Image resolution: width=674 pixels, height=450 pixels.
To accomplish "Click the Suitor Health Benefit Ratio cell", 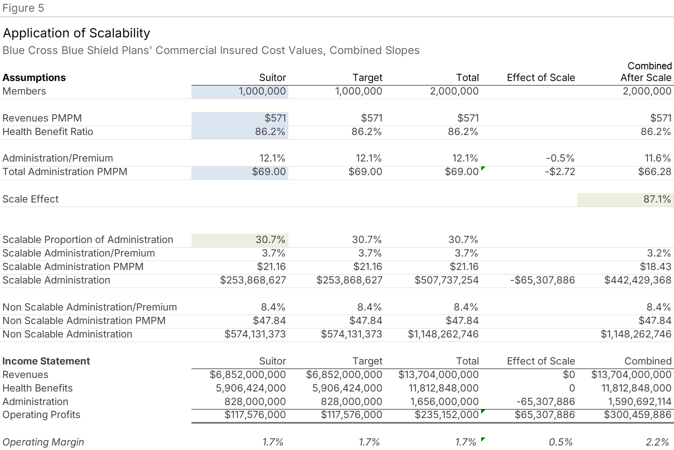I will tap(240, 132).
